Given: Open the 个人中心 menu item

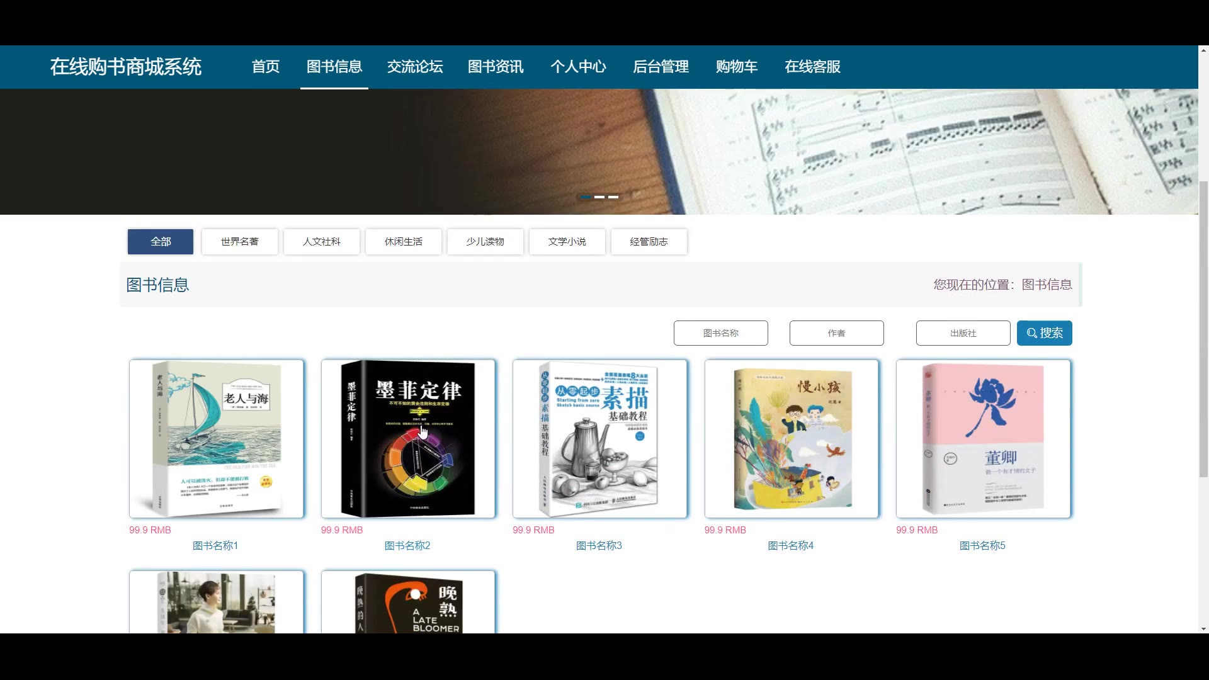Looking at the screenshot, I should coord(578,67).
